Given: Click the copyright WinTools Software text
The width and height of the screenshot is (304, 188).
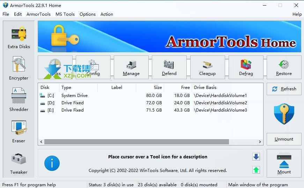Looking at the screenshot, I should coord(158,170).
